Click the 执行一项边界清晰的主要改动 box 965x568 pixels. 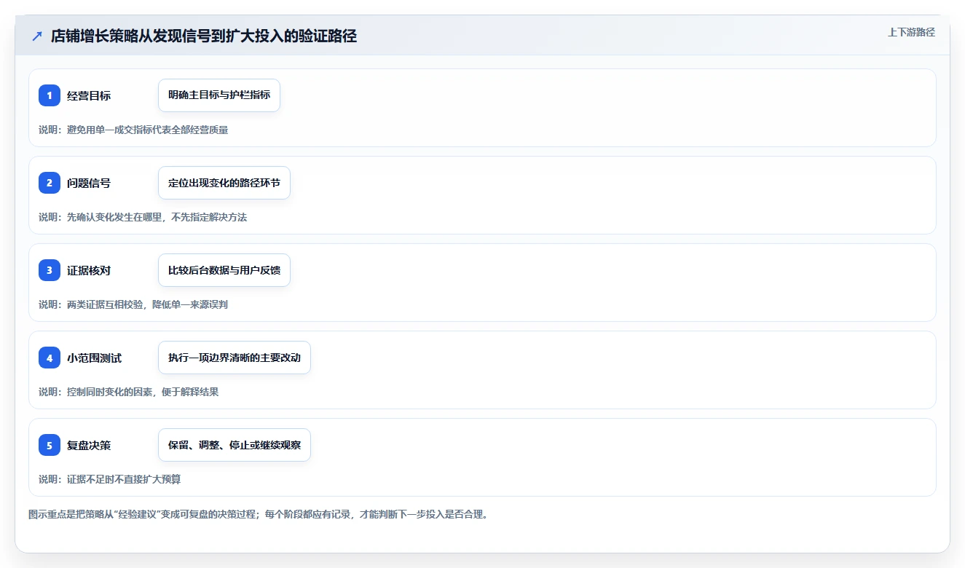pyautogui.click(x=235, y=358)
